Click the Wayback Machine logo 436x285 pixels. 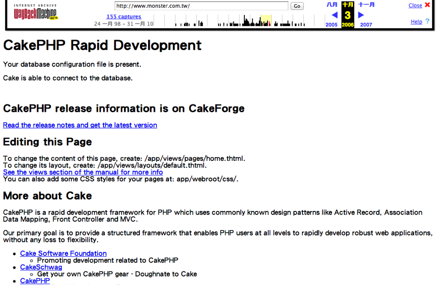click(x=35, y=12)
